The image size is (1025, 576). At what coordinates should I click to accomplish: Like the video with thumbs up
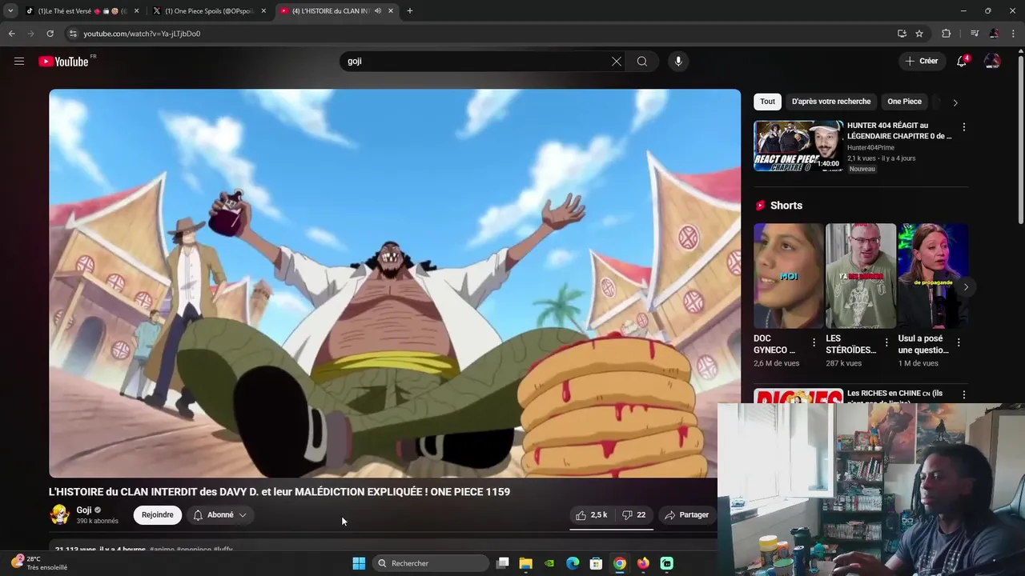point(592,515)
